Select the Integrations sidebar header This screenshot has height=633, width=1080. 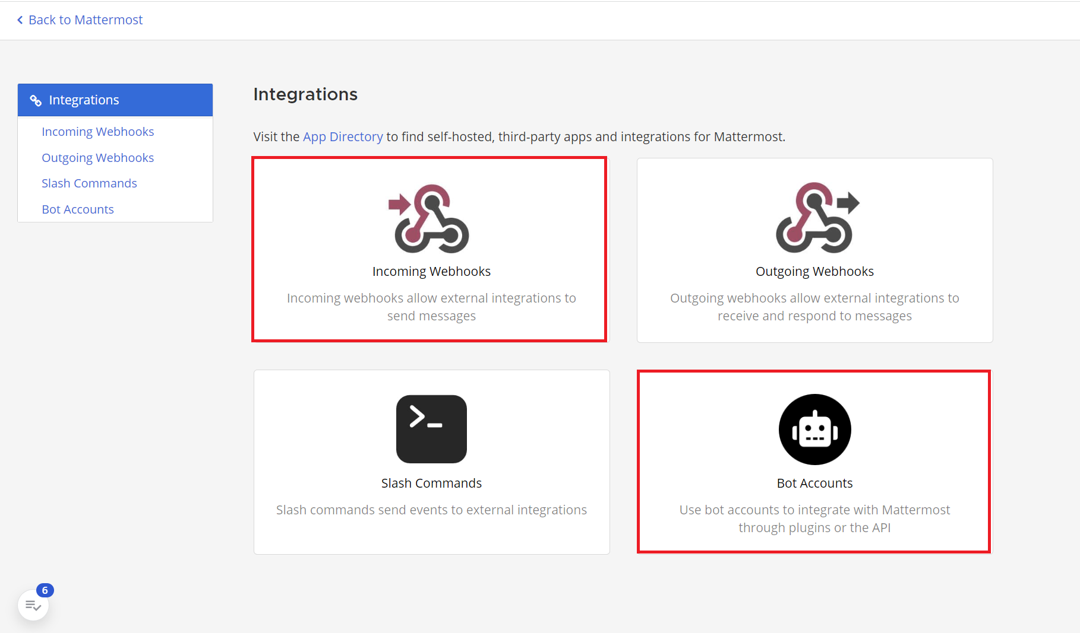[115, 100]
